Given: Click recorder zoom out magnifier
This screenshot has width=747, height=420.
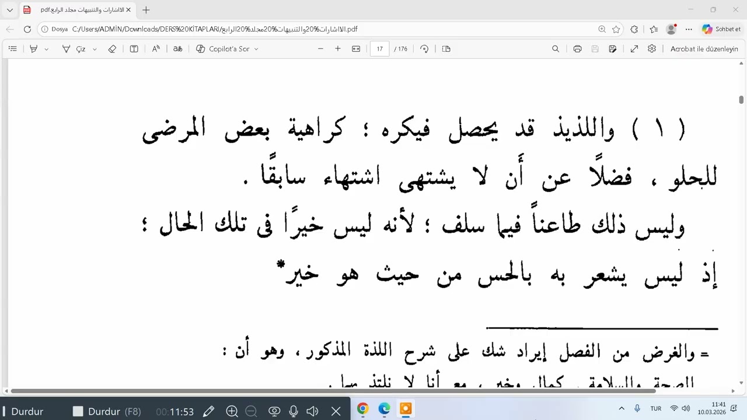Looking at the screenshot, I should click(x=251, y=411).
